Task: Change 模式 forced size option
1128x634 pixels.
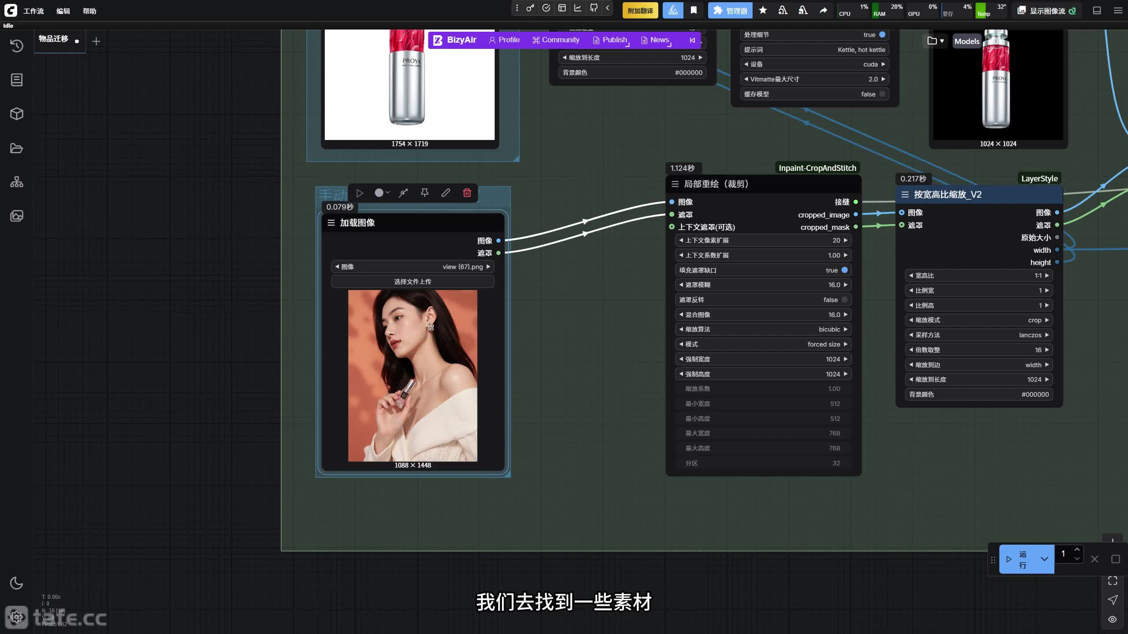Action: pyautogui.click(x=763, y=344)
